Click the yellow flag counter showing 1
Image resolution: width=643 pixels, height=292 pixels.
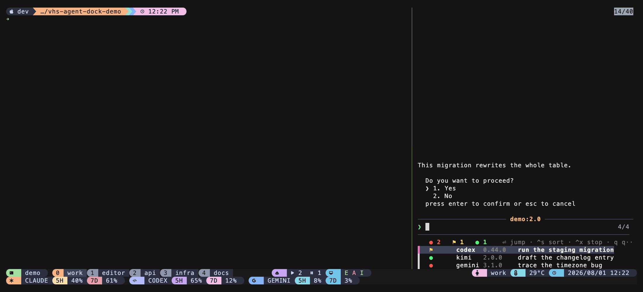(x=458, y=242)
